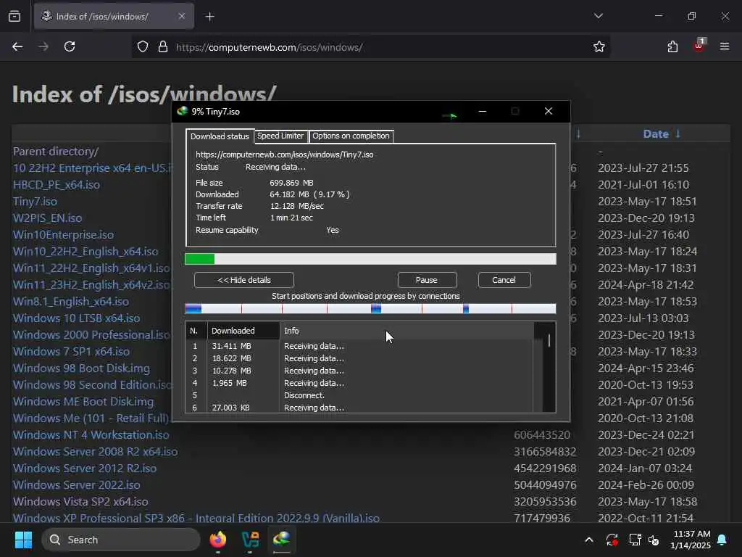Open the tracking protection shield icon

[x=143, y=47]
